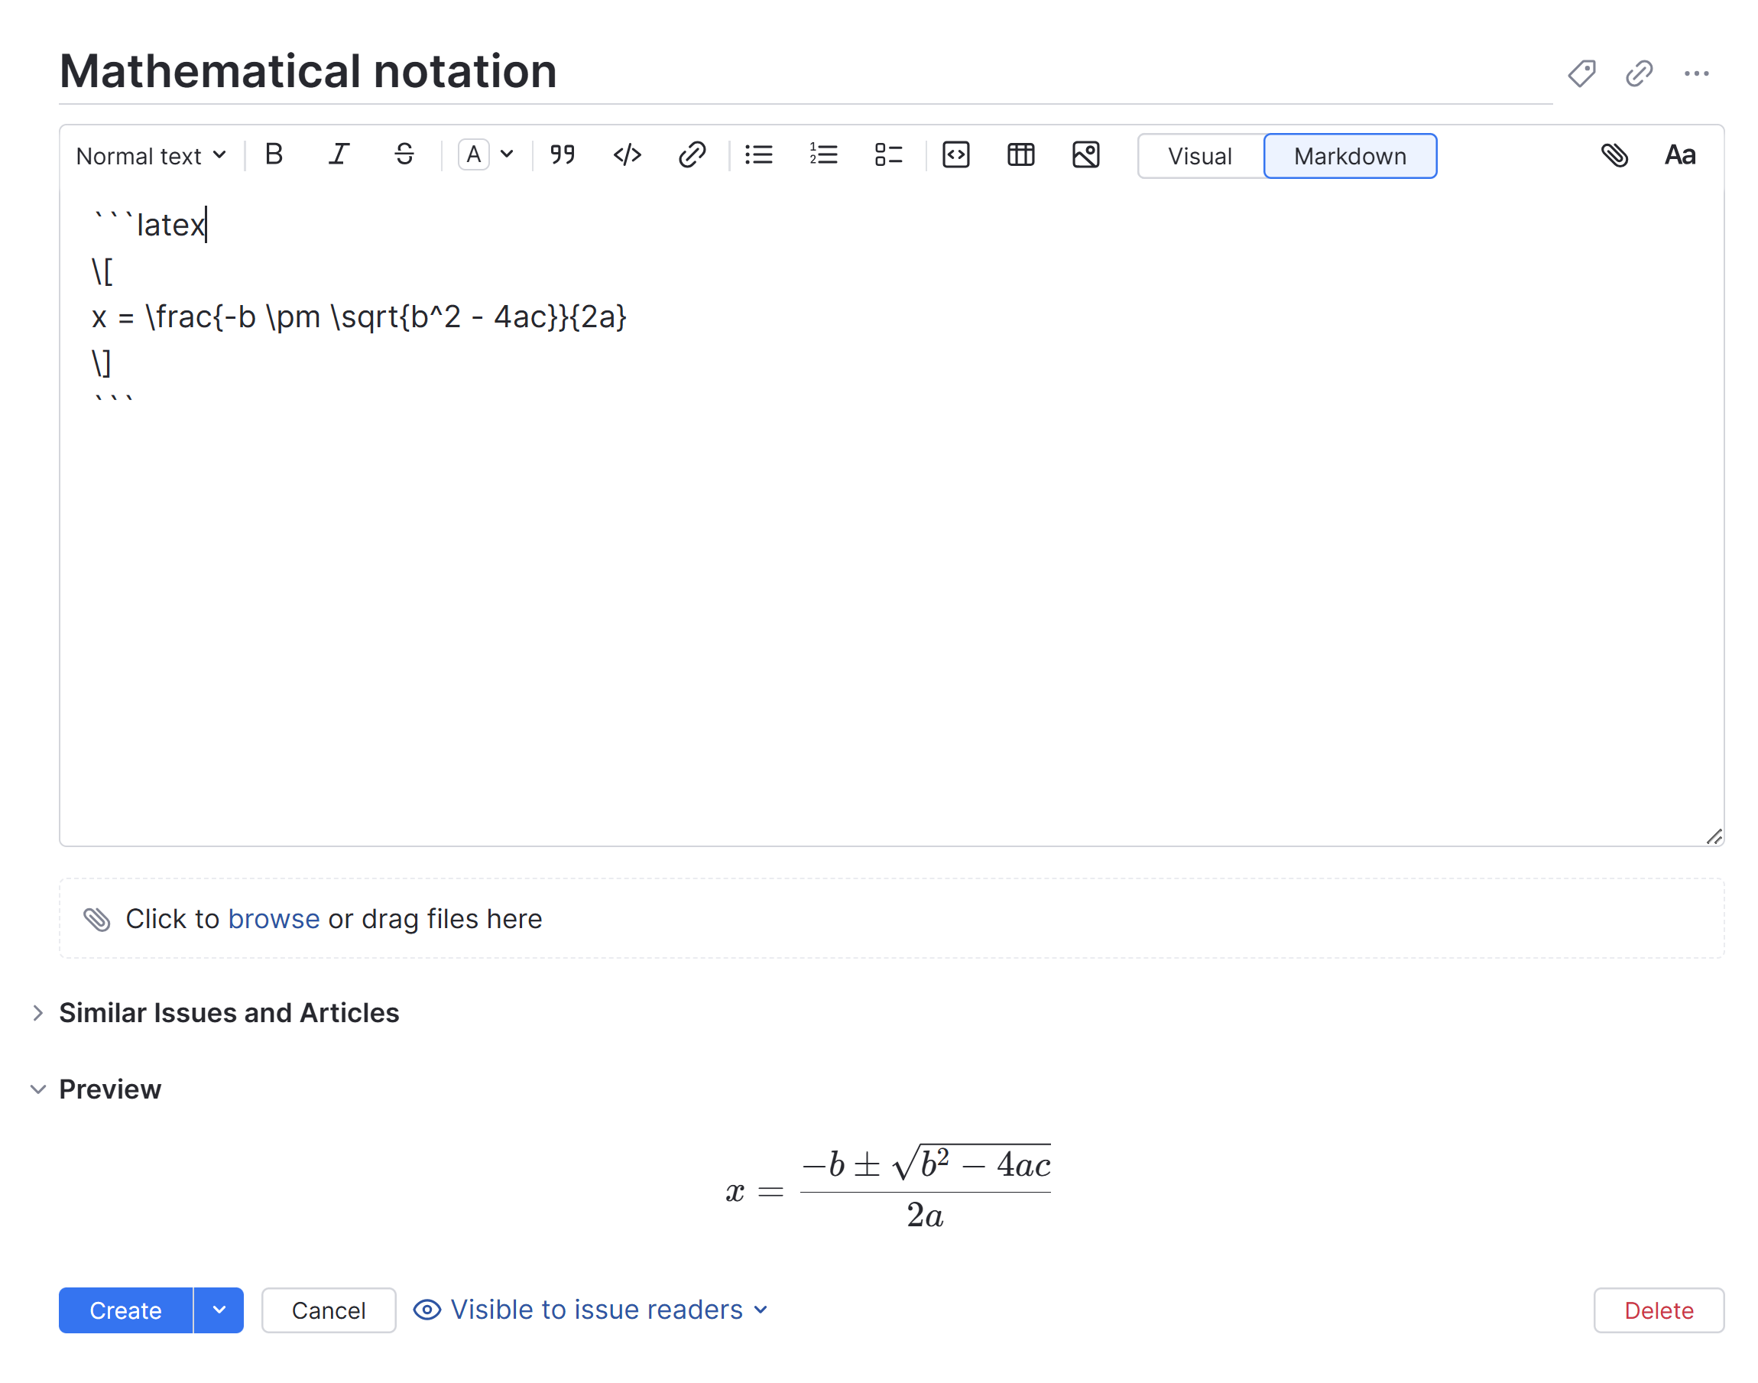The image size is (1758, 1383).
Task: Toggle bold formatting
Action: [x=274, y=154]
